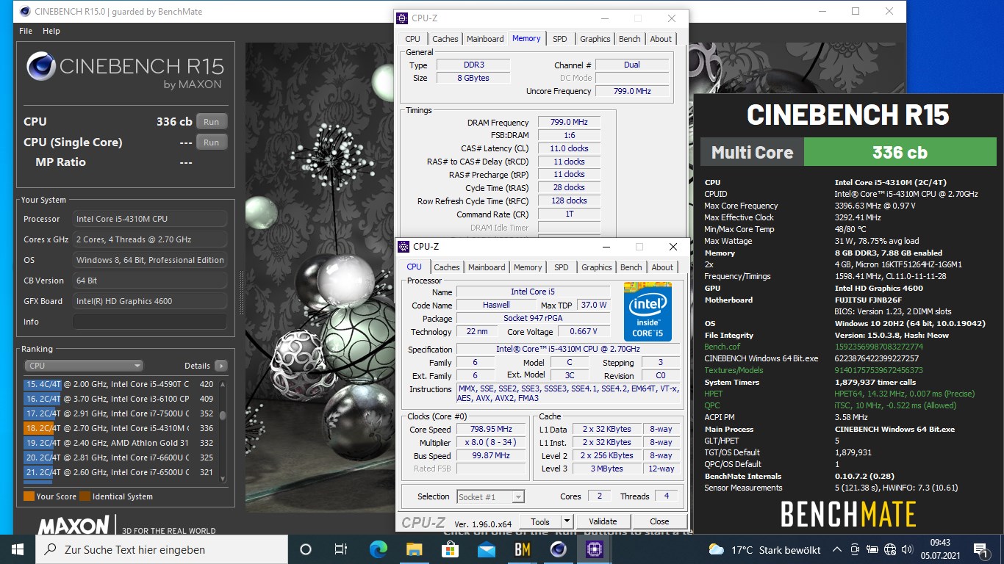Open Bench tab in upper CPU-Z window
The image size is (1004, 564).
click(630, 39)
